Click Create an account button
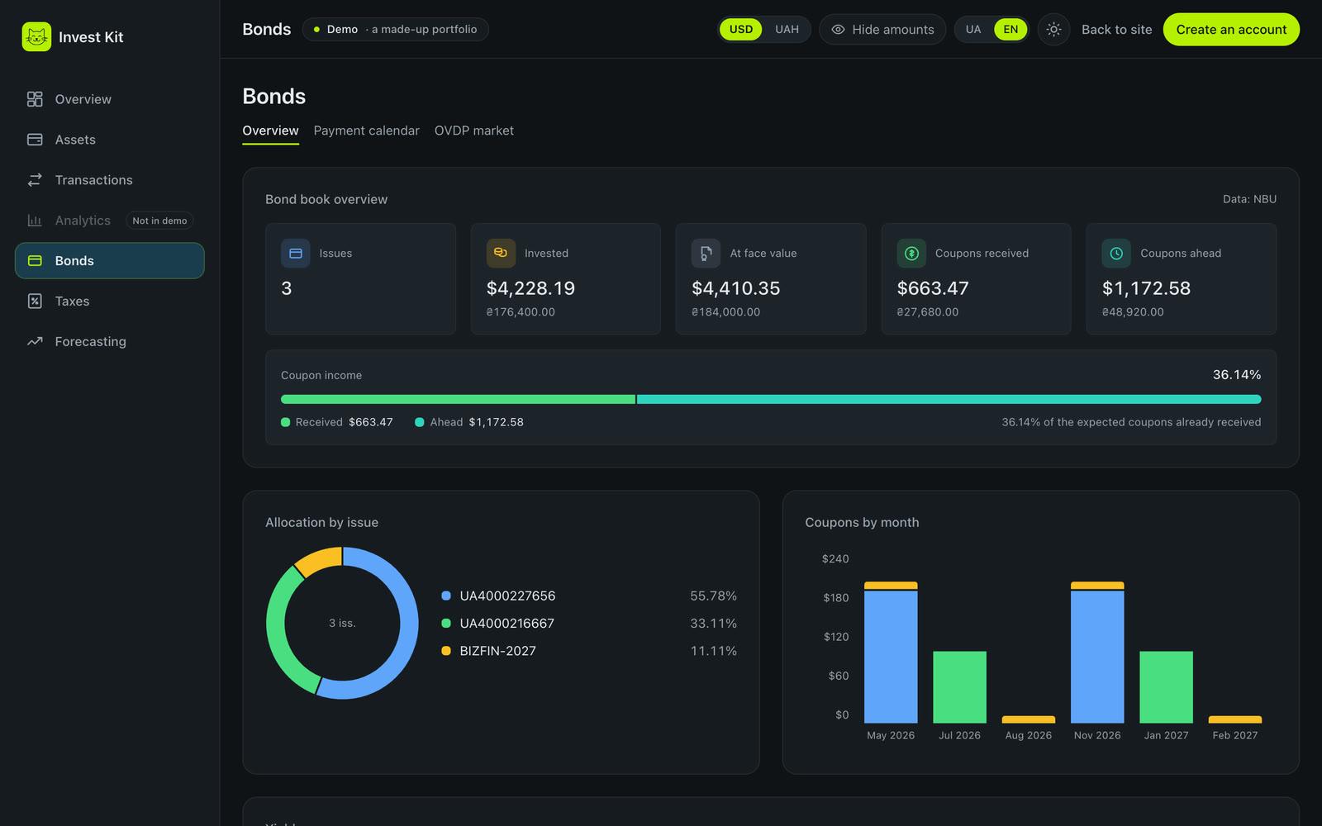Screen dimensions: 1322x826 1231,30
